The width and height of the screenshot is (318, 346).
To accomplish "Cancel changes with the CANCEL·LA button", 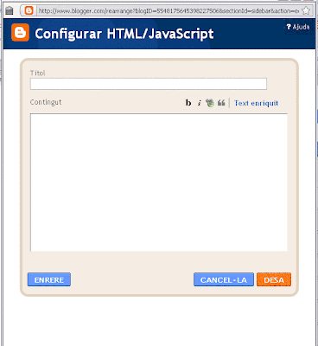I will [224, 279].
